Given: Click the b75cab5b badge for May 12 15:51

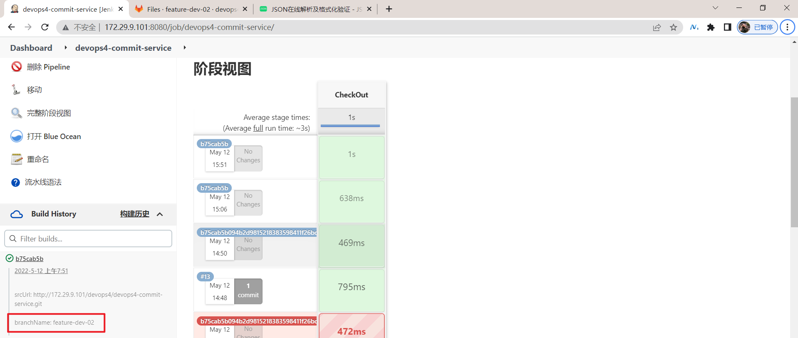Looking at the screenshot, I should point(214,144).
